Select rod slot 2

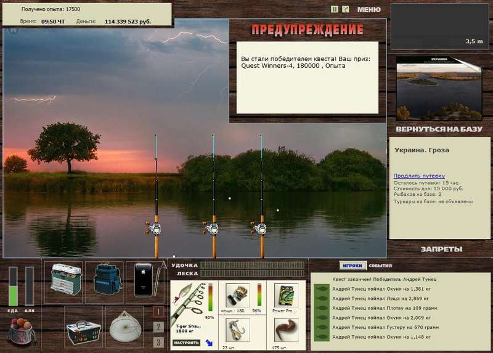point(158,327)
